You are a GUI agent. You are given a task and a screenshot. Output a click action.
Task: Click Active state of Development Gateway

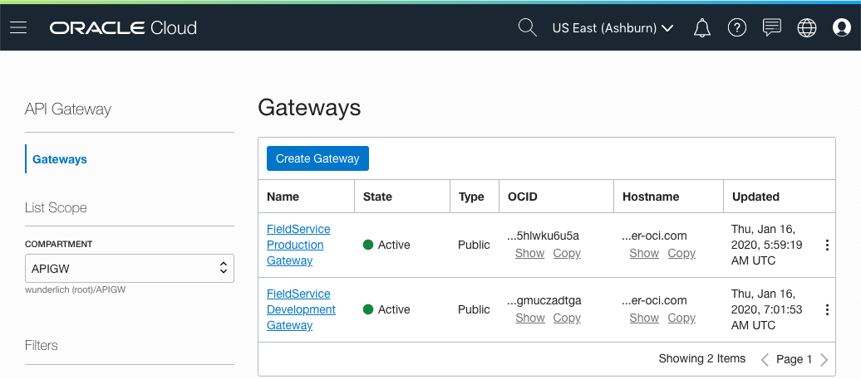coord(386,309)
